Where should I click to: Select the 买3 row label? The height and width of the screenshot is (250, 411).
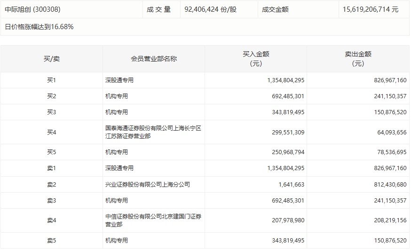pos(52,112)
